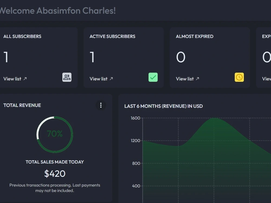271x203 pixels.
Task: Click the Total Sales Made Today label
Action: point(55,162)
